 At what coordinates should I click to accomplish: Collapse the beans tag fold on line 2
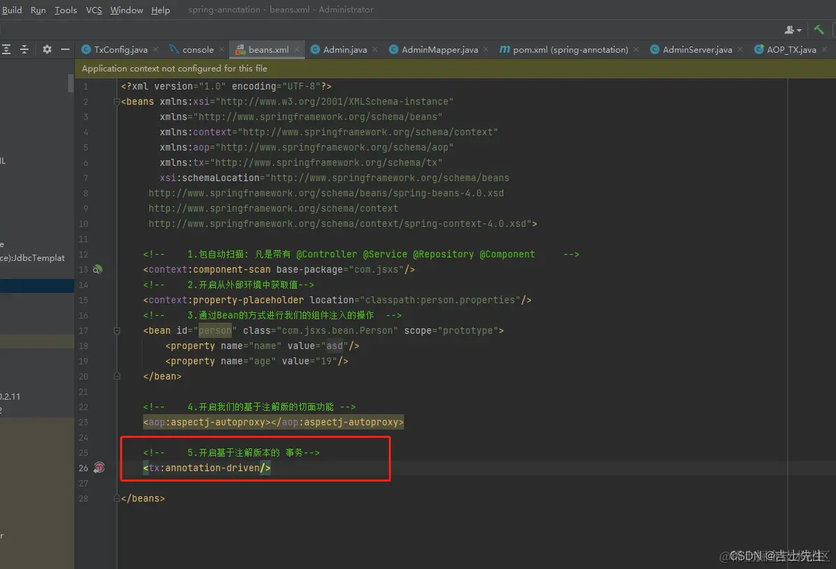(117, 102)
